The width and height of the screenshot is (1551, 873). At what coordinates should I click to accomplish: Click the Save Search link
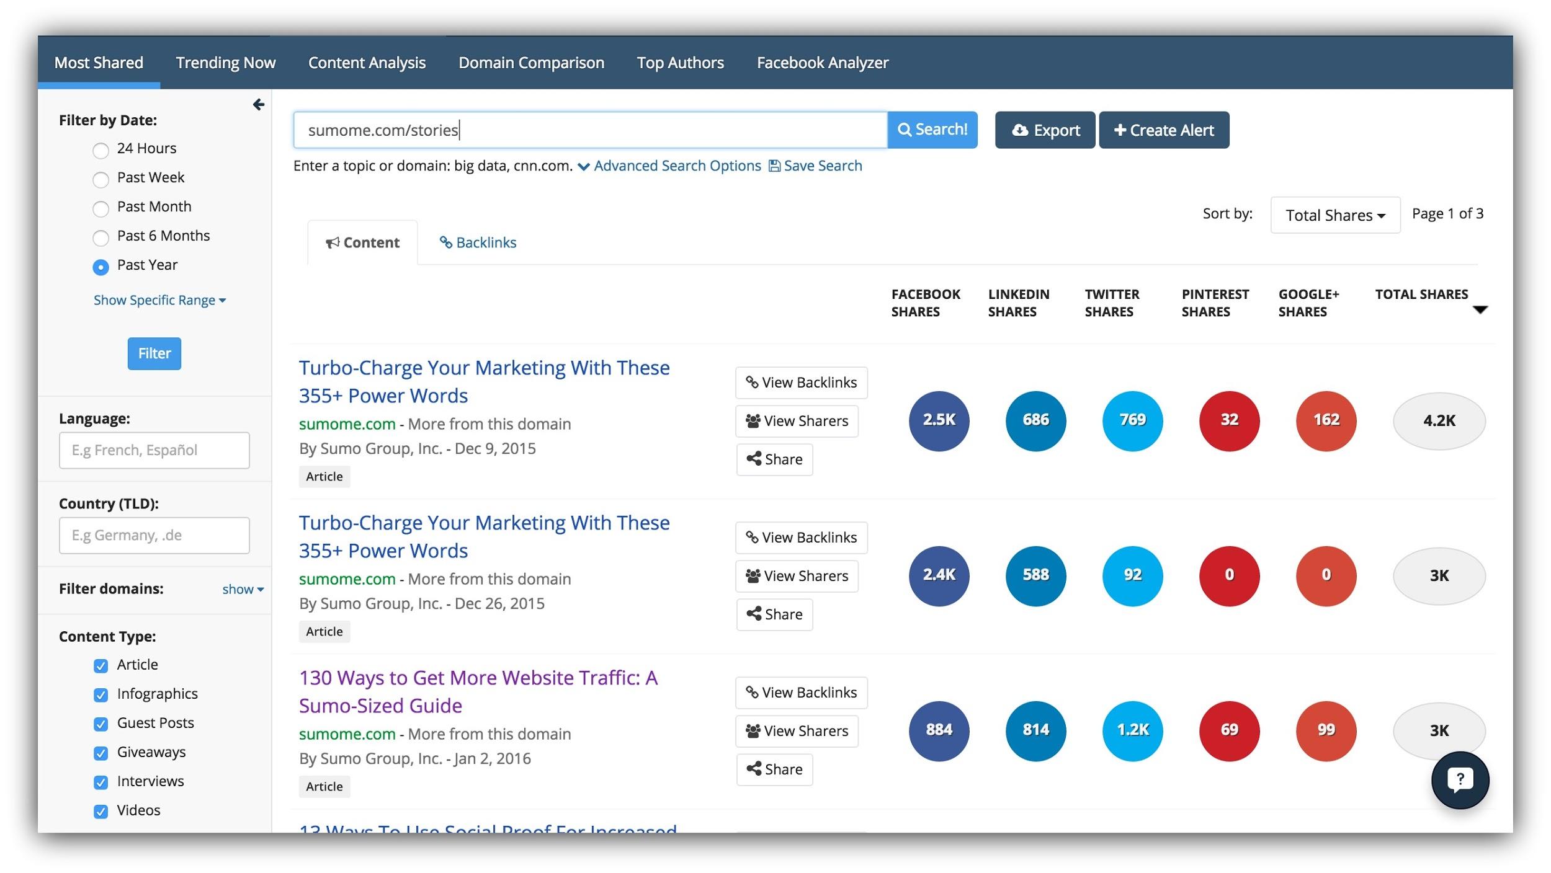(815, 166)
